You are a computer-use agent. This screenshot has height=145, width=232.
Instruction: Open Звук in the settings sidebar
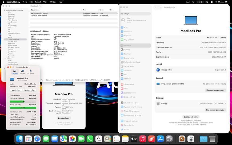tap(135, 89)
